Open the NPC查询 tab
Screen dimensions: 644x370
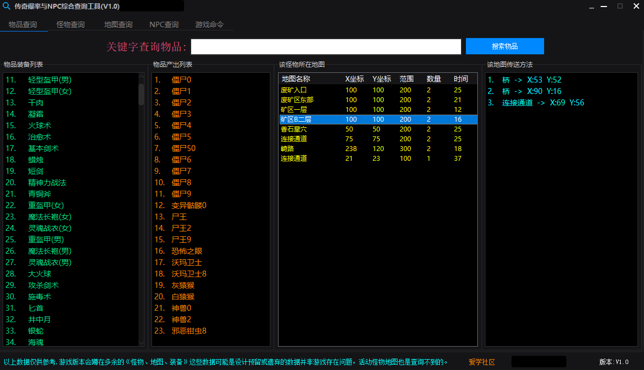point(164,24)
